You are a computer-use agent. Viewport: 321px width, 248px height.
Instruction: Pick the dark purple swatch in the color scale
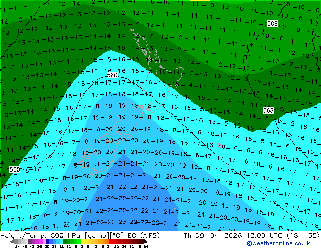30,242
